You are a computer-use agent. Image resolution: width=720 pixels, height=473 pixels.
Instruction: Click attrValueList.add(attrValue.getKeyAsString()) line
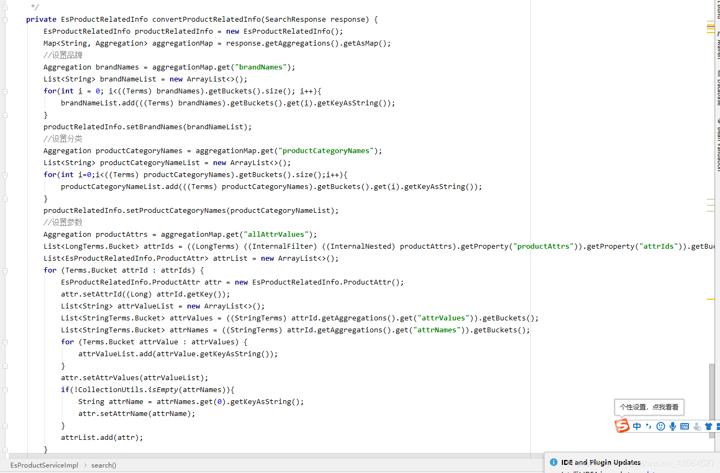[x=178, y=354]
